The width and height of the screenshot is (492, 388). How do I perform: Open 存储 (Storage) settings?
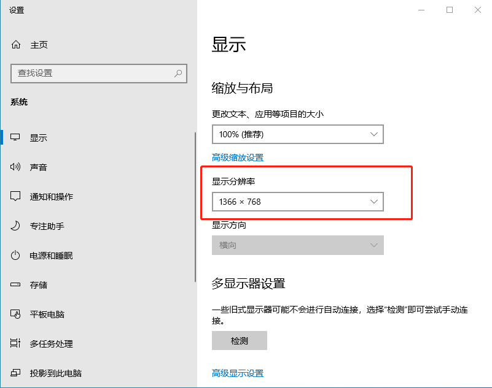15,284
